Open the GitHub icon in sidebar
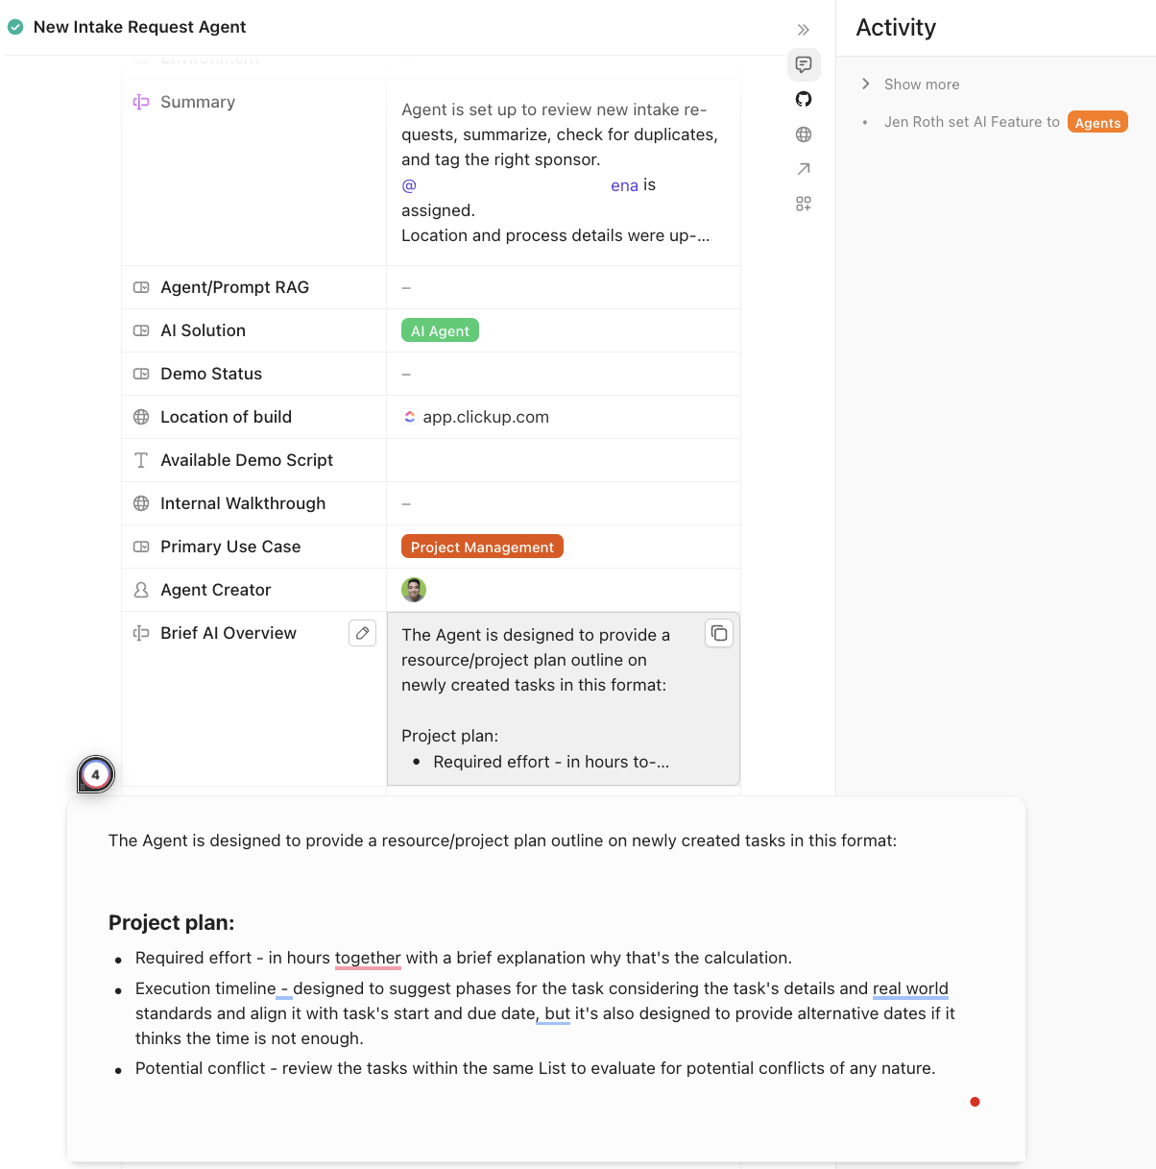Viewport: 1156px width, 1169px height. (x=804, y=99)
